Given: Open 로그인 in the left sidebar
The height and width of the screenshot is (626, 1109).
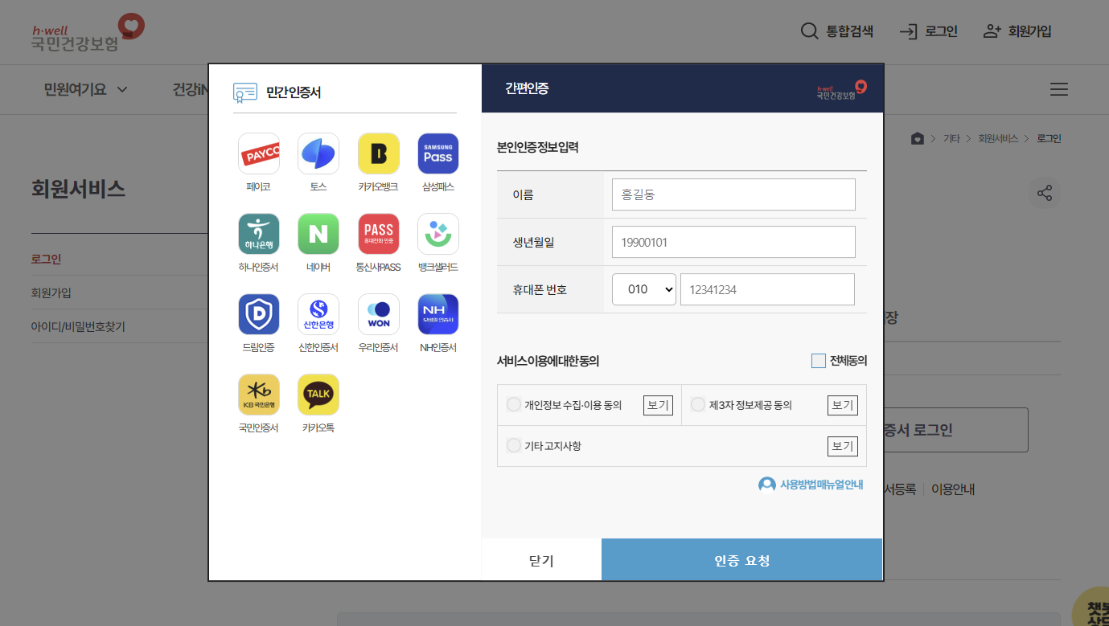Looking at the screenshot, I should [x=47, y=259].
